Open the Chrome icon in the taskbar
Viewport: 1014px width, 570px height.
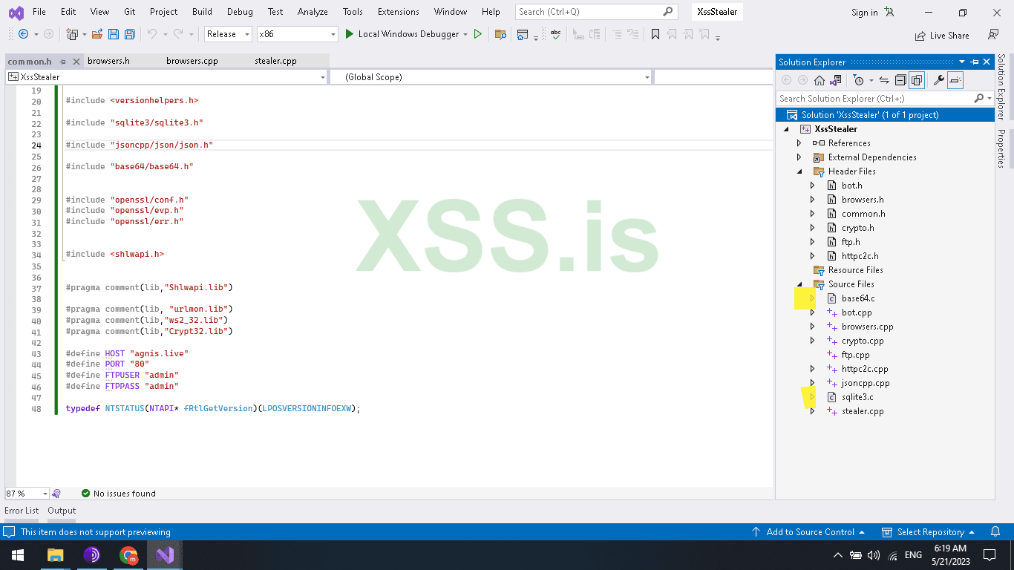click(x=129, y=555)
